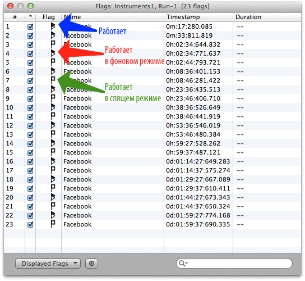Screen dimensions: 305x281
Task: Toggle the checkbox in row 18
Action: coord(30,179)
